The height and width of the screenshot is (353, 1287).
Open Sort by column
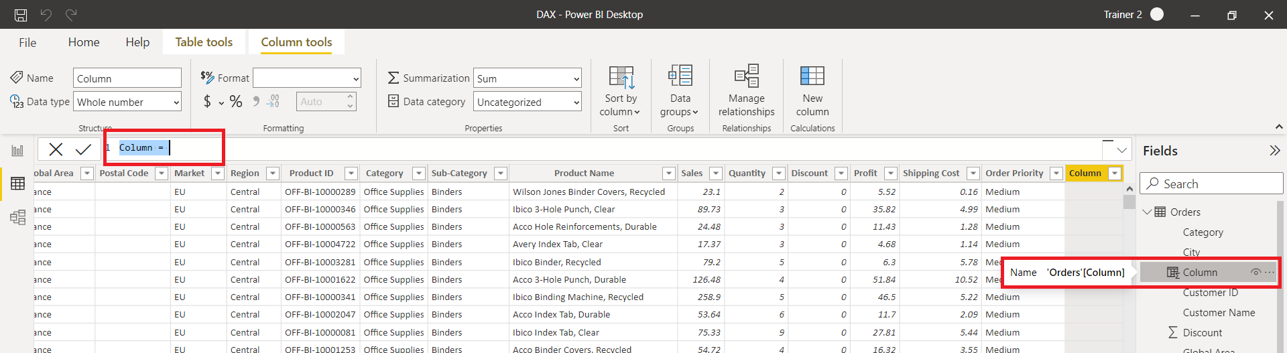(621, 92)
